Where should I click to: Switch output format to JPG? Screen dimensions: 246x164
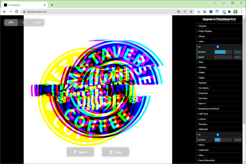[11, 23]
